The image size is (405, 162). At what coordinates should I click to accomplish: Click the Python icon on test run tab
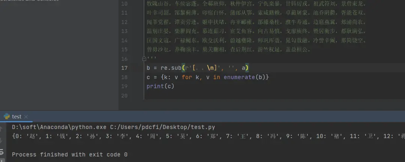7,117
